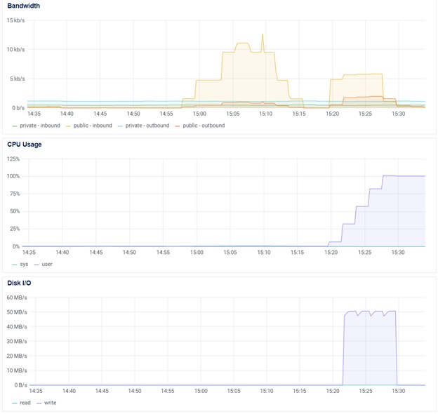Click the 60 MB/s label on Disk axis

click(17, 298)
